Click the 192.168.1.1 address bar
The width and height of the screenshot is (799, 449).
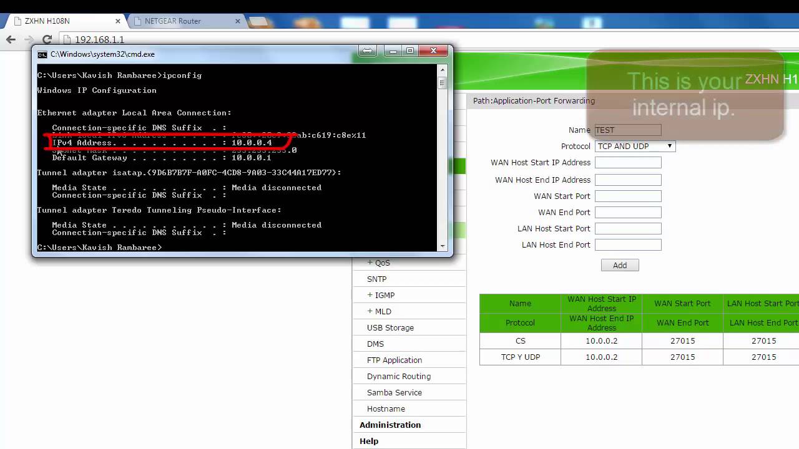[x=100, y=39]
